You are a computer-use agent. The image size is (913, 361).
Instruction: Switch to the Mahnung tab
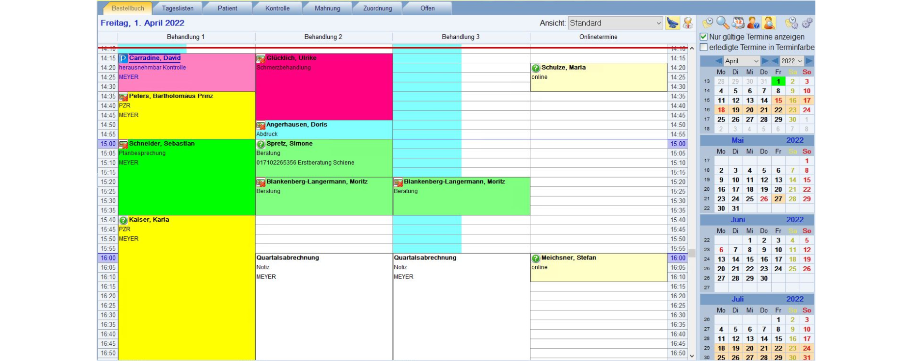(327, 8)
